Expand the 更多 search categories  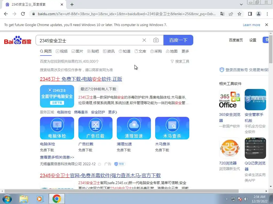(x=185, y=51)
